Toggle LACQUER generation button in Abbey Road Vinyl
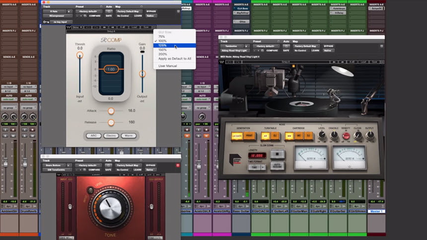This screenshot has height=240, width=427. pos(237,136)
